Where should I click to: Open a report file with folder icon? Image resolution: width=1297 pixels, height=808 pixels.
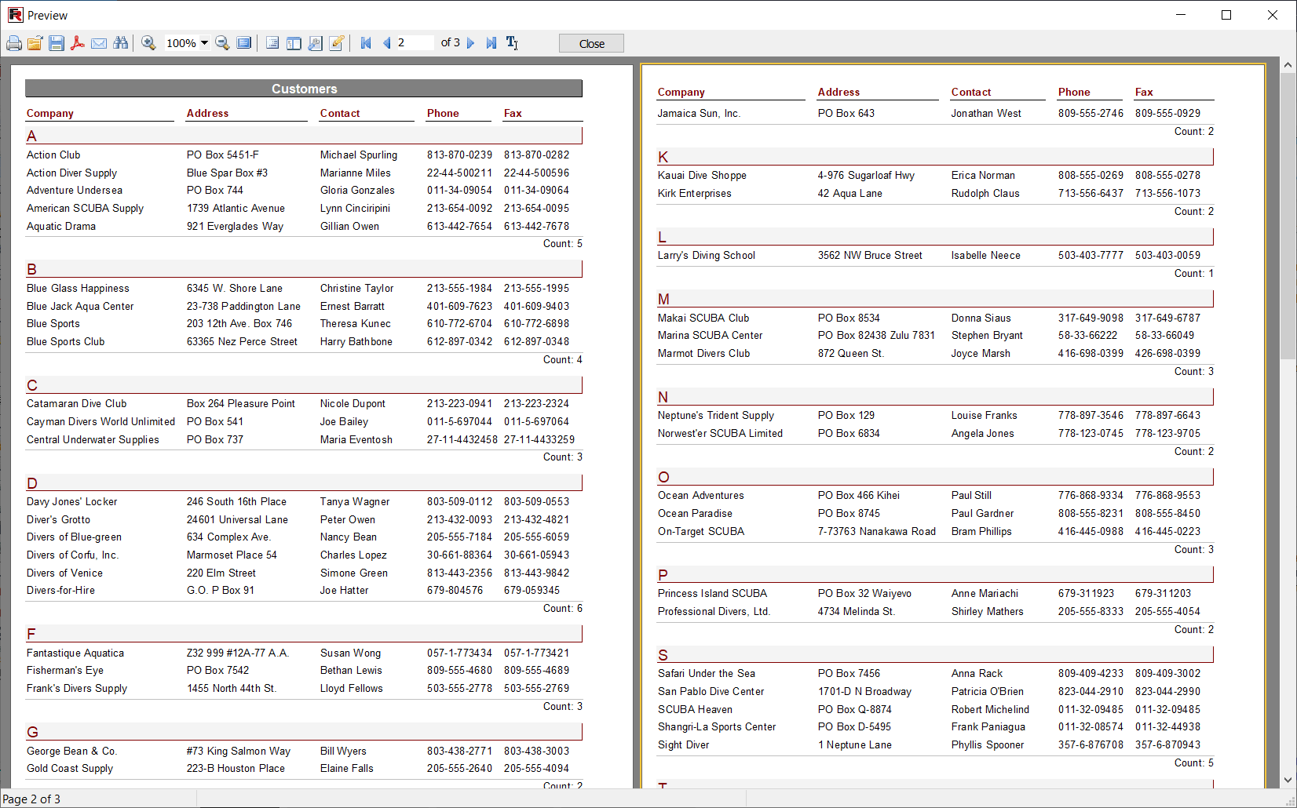tap(35, 43)
